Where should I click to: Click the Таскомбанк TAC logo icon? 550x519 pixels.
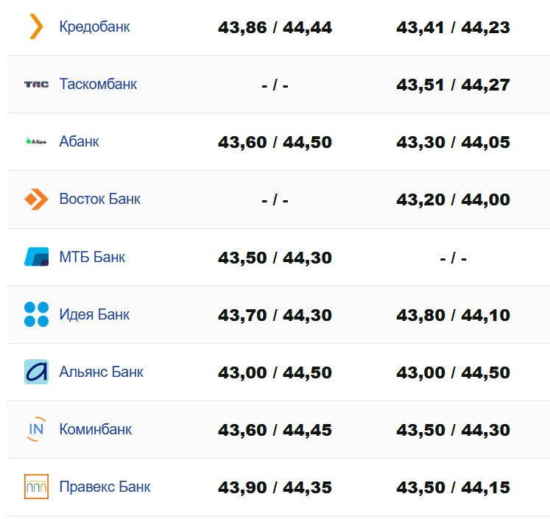pos(36,85)
